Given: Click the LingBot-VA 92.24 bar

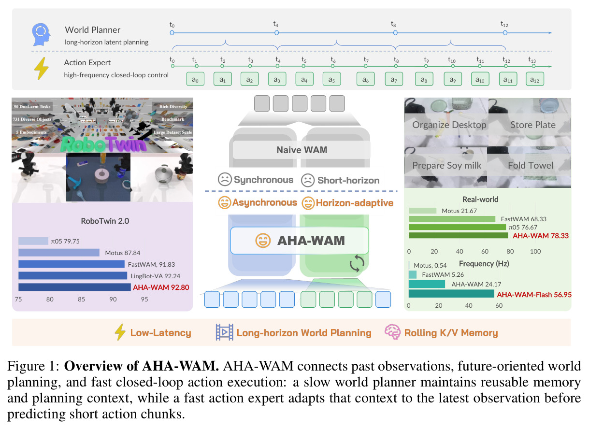Looking at the screenshot, I should [x=73, y=276].
